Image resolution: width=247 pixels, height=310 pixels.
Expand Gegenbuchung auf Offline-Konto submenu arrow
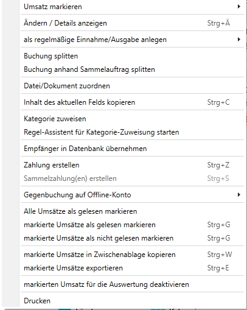pos(239,195)
